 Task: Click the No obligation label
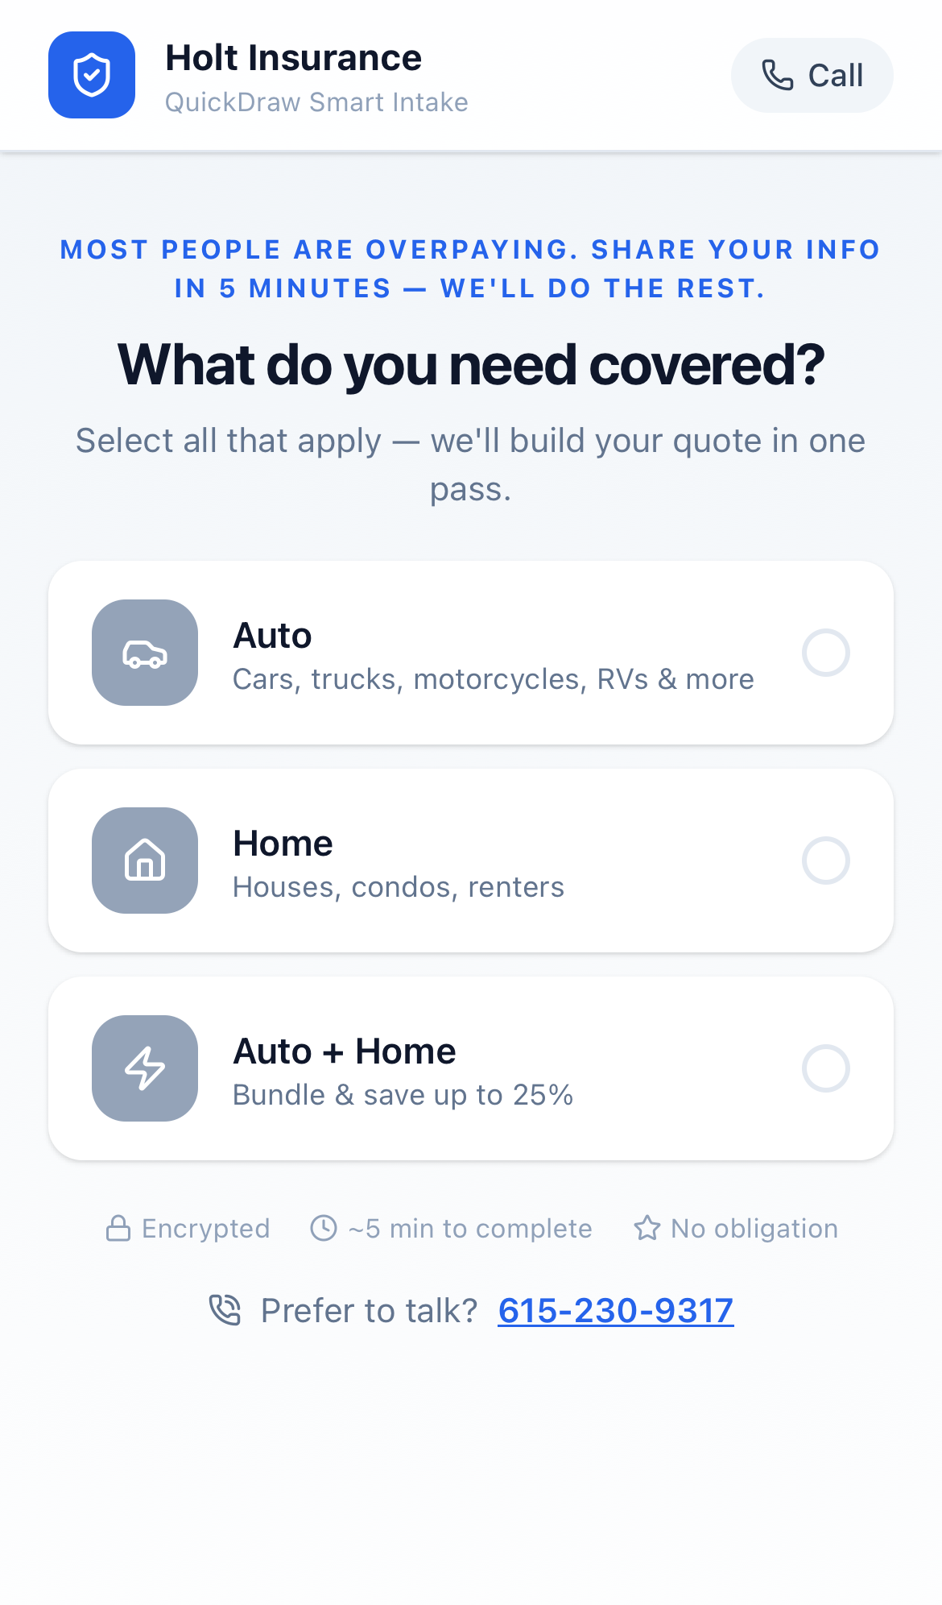pyautogui.click(x=754, y=1229)
